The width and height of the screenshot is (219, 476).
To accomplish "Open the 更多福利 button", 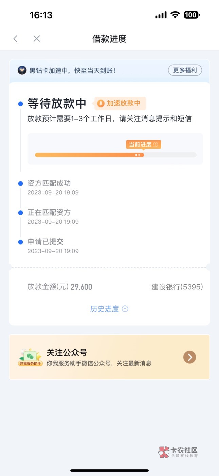I will point(185,70).
